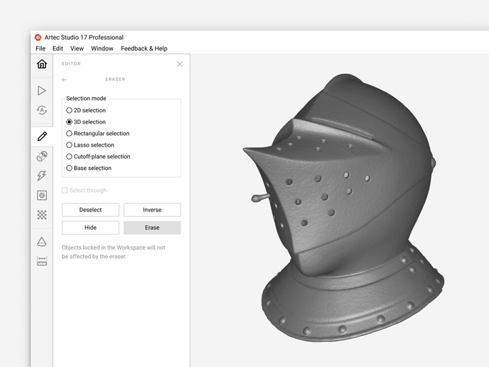Choose Lasso selection mode
The width and height of the screenshot is (489, 367).
[69, 145]
